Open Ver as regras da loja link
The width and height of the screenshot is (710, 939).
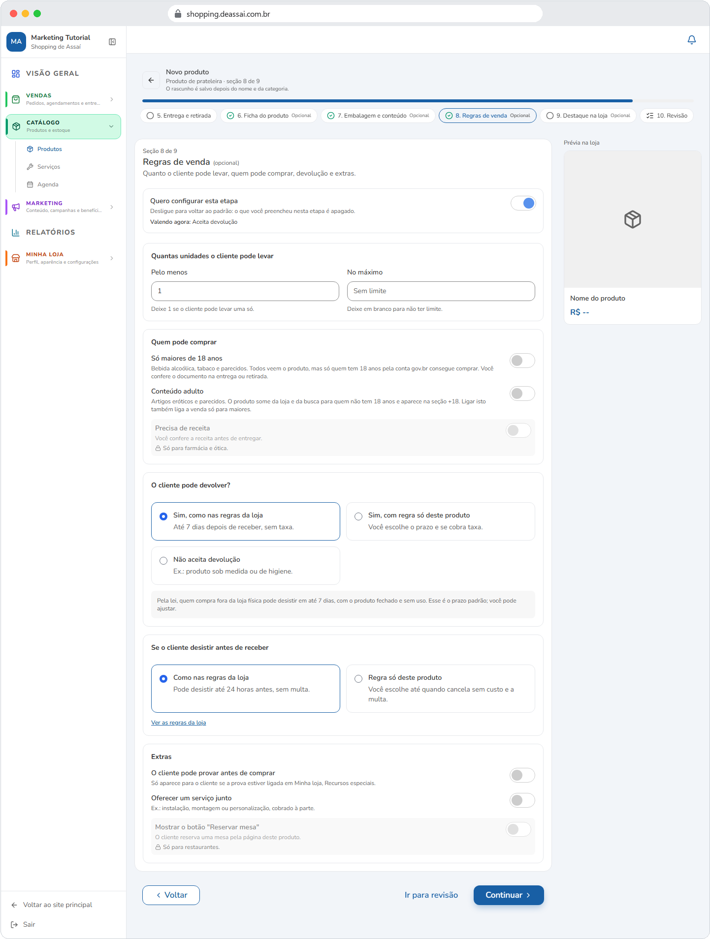coord(178,723)
